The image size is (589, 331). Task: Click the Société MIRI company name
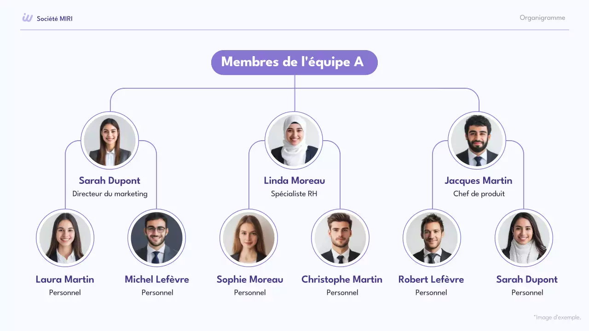pyautogui.click(x=54, y=19)
